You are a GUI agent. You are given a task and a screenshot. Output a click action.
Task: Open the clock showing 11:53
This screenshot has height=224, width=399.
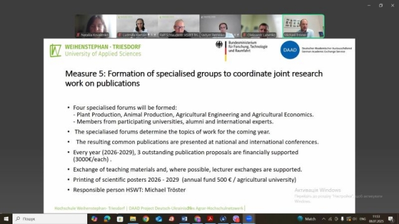376,218
